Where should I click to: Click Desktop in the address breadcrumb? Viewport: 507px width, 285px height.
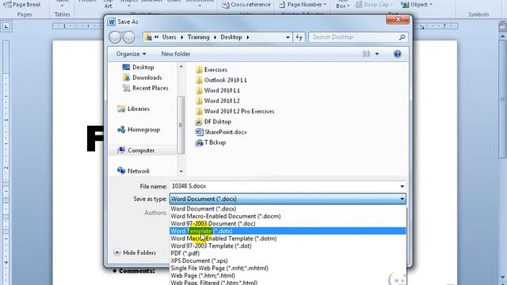tap(231, 37)
